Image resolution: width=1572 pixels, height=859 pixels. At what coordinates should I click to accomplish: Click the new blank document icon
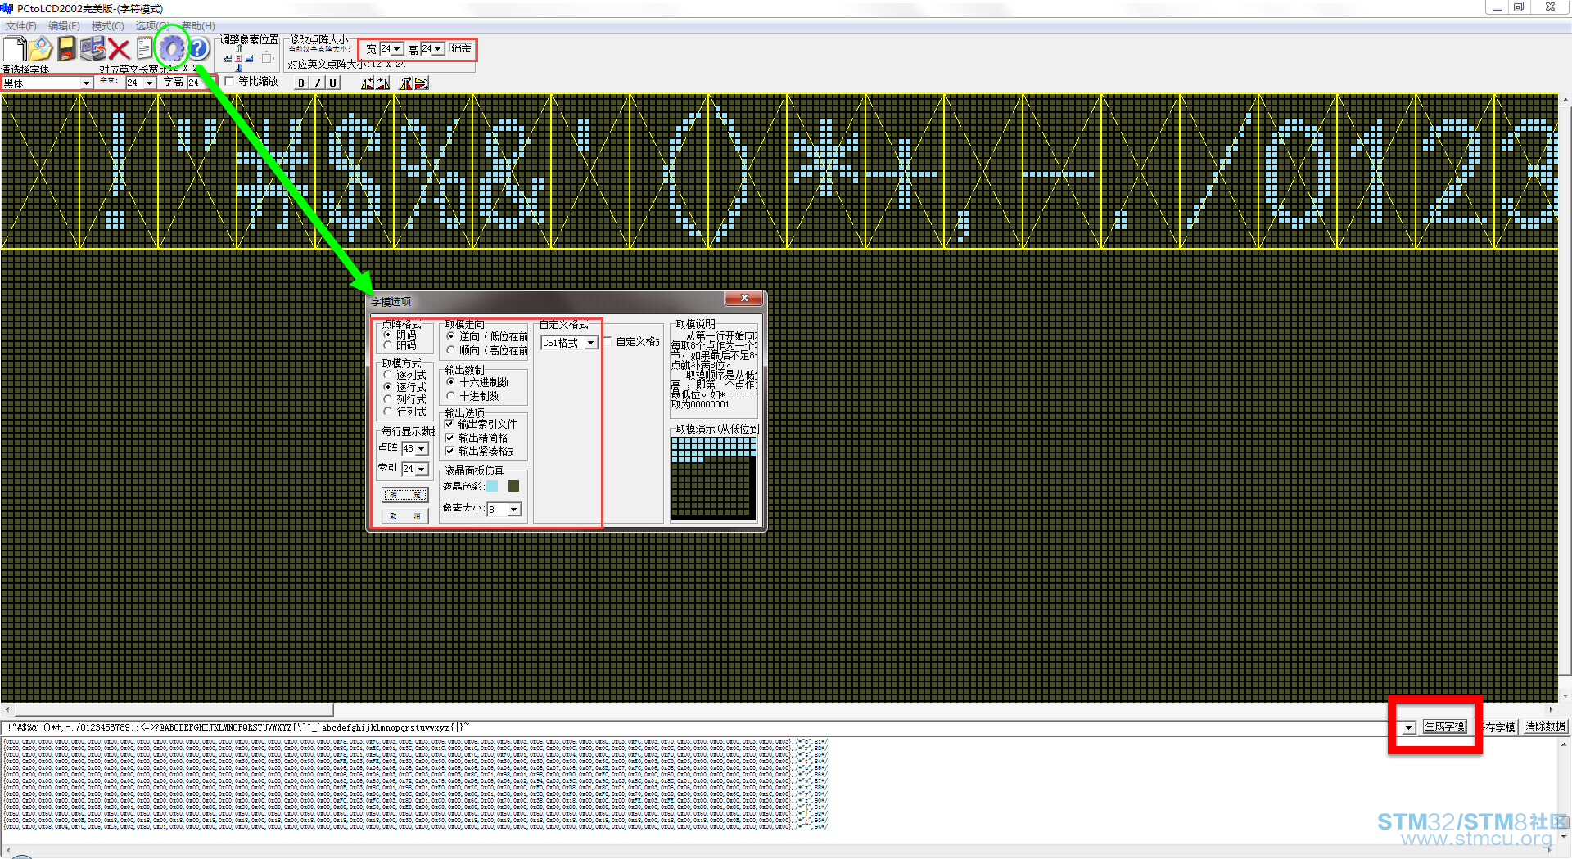[15, 49]
